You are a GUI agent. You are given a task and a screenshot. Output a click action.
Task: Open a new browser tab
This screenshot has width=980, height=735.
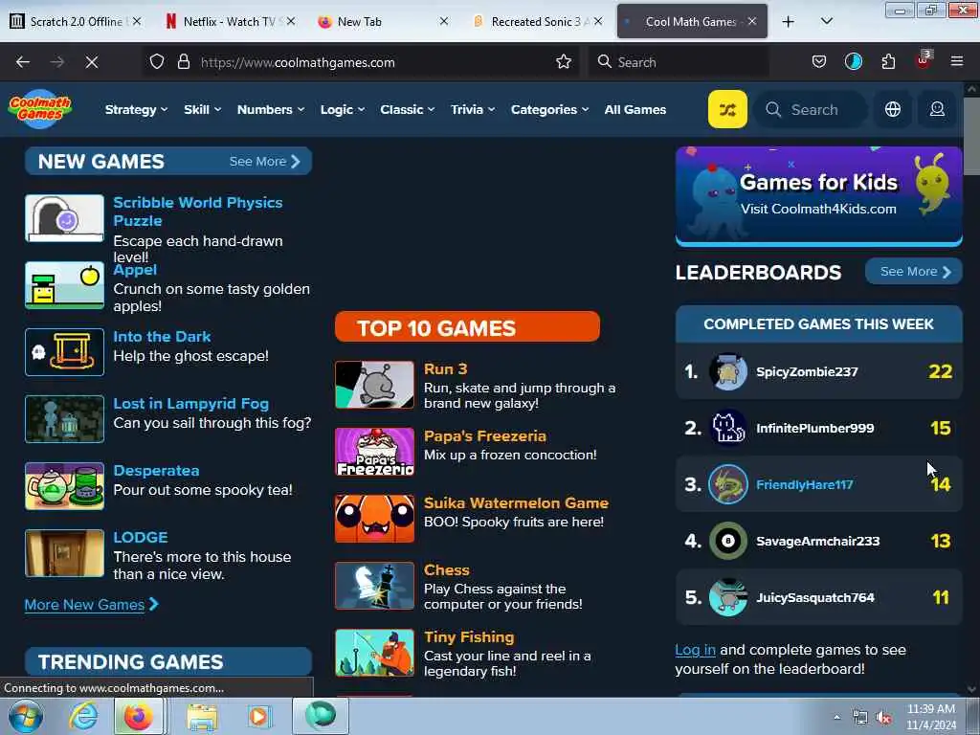coord(789,22)
